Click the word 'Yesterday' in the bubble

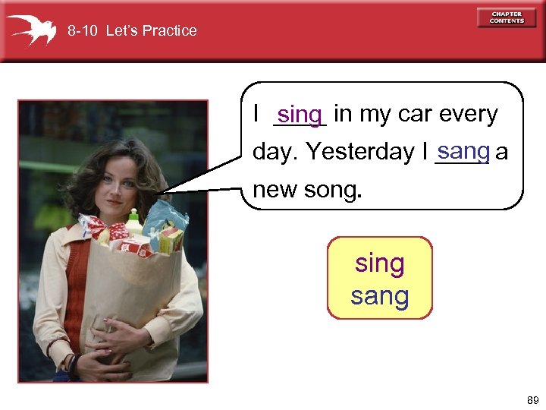click(360, 152)
